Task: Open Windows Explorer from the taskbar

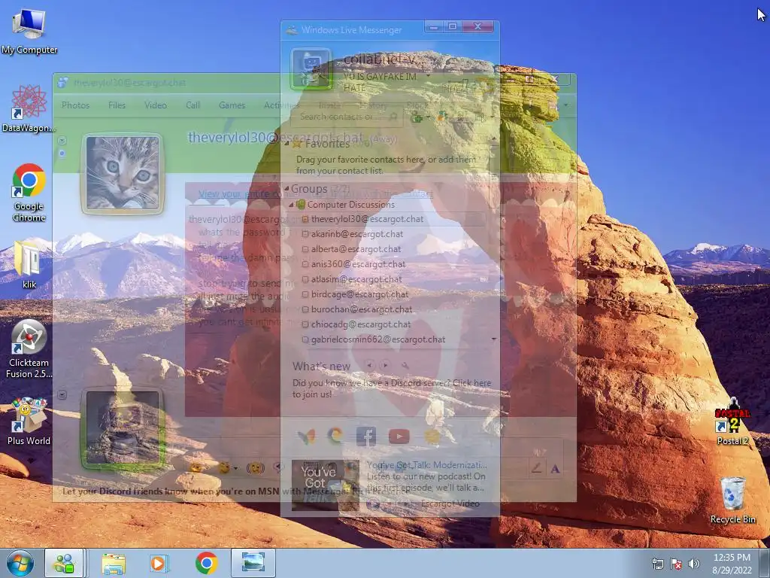Action: pyautogui.click(x=114, y=563)
